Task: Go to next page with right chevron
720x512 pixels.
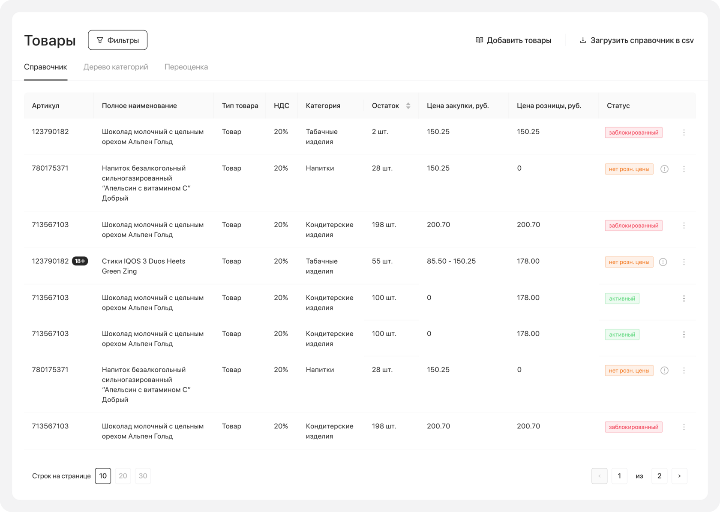Action: coord(679,476)
